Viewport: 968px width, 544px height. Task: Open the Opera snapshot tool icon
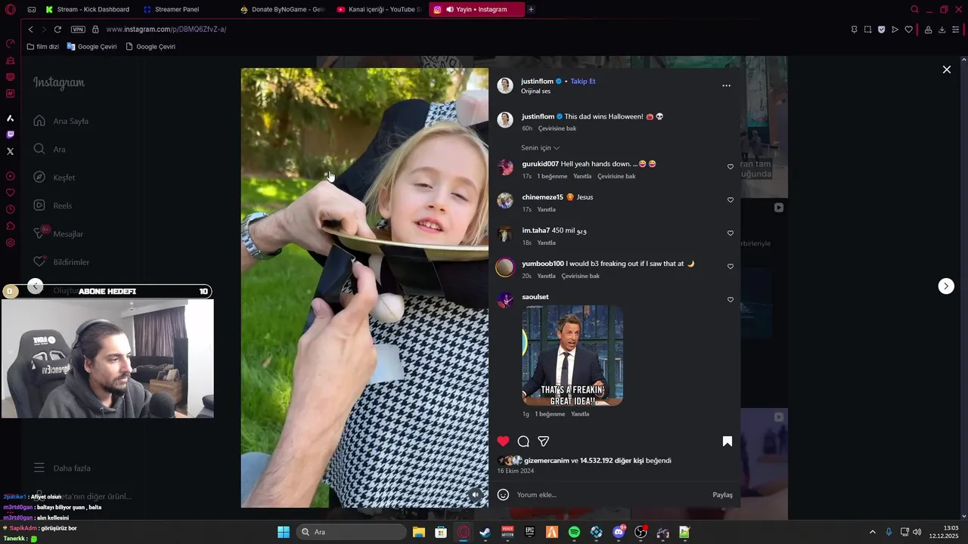867,29
